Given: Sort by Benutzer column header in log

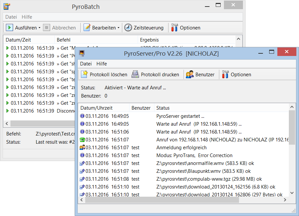Looking at the screenshot, I should (141, 108).
